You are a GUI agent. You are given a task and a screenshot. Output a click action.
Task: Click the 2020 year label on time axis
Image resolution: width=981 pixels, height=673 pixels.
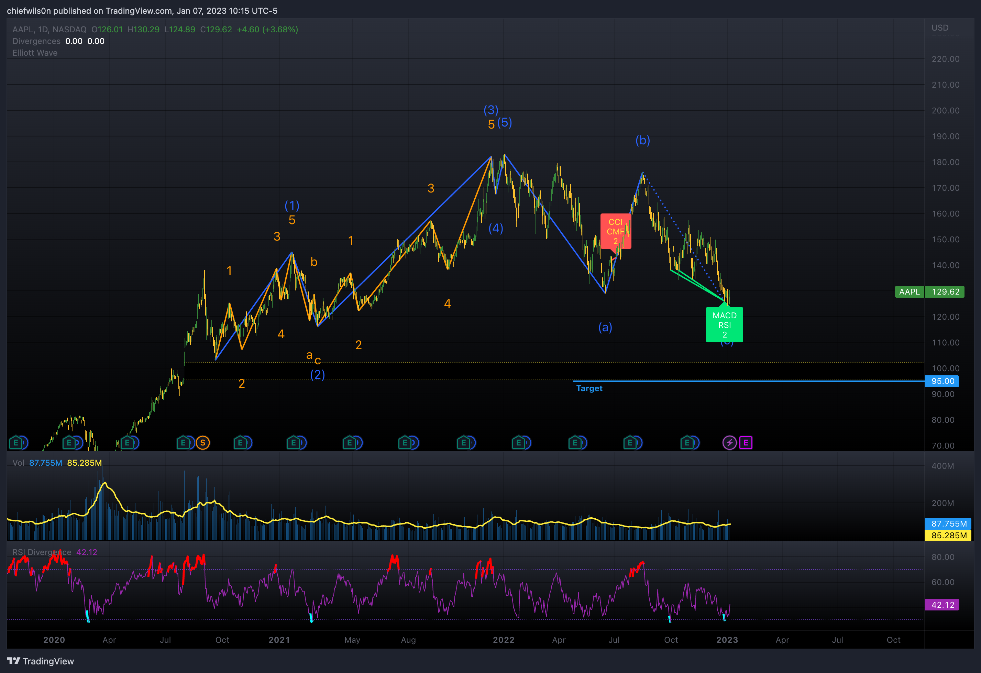[x=54, y=640]
